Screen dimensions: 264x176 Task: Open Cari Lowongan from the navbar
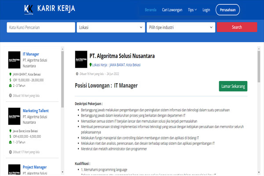click(x=172, y=9)
